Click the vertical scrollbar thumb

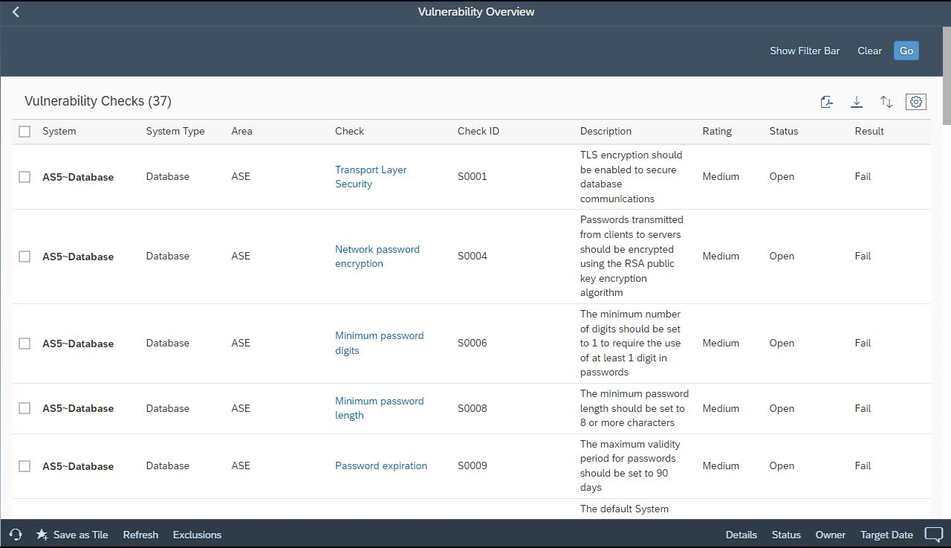coord(947,74)
